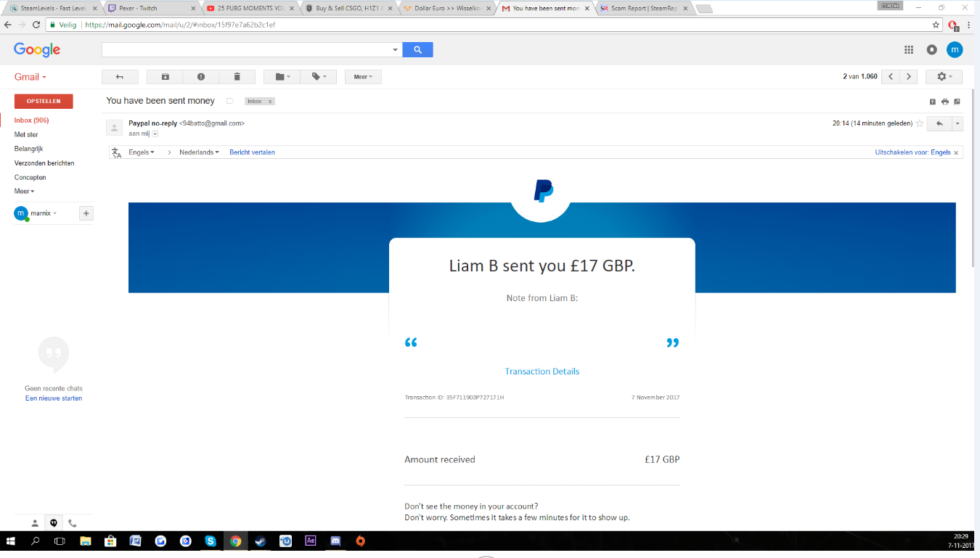This screenshot has height=558, width=980.
Task: Switch to the 25 PUBG MOMENTS tab
Action: point(250,9)
